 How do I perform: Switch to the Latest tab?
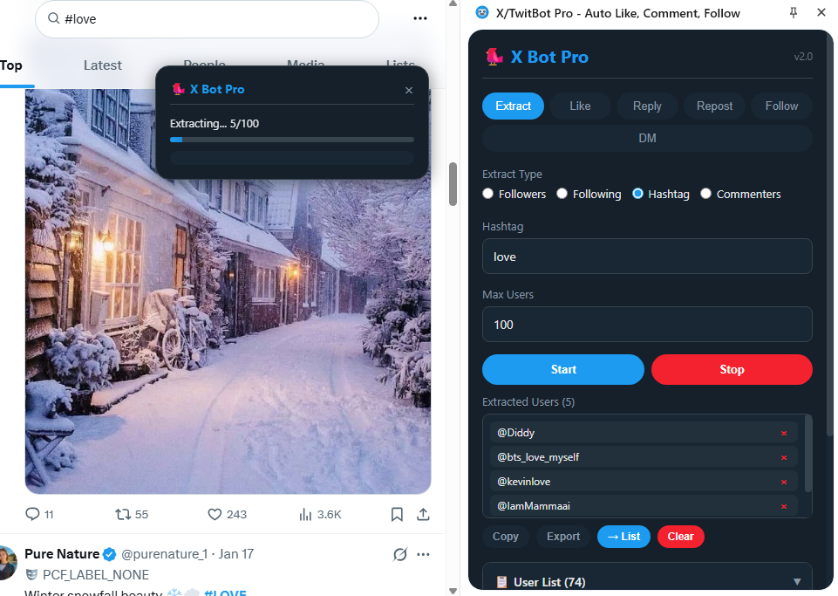pyautogui.click(x=102, y=65)
